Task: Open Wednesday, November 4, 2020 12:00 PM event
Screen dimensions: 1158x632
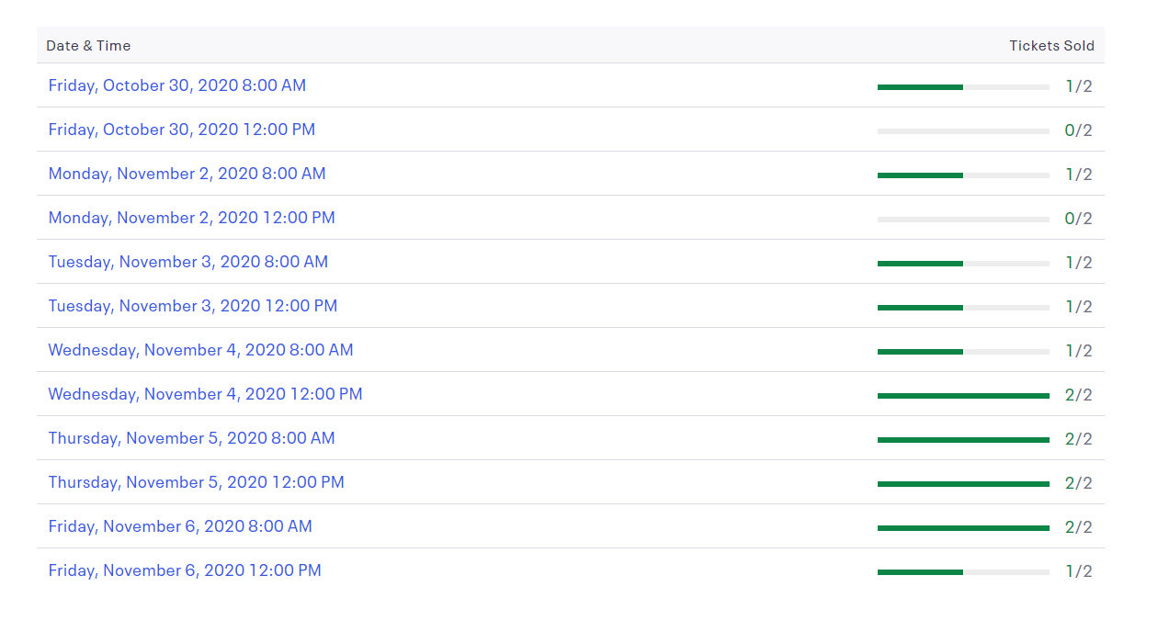Action: click(x=206, y=394)
